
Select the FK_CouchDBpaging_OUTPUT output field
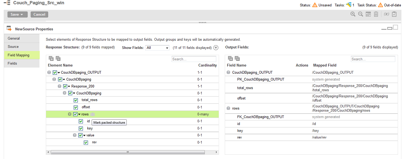261,117
